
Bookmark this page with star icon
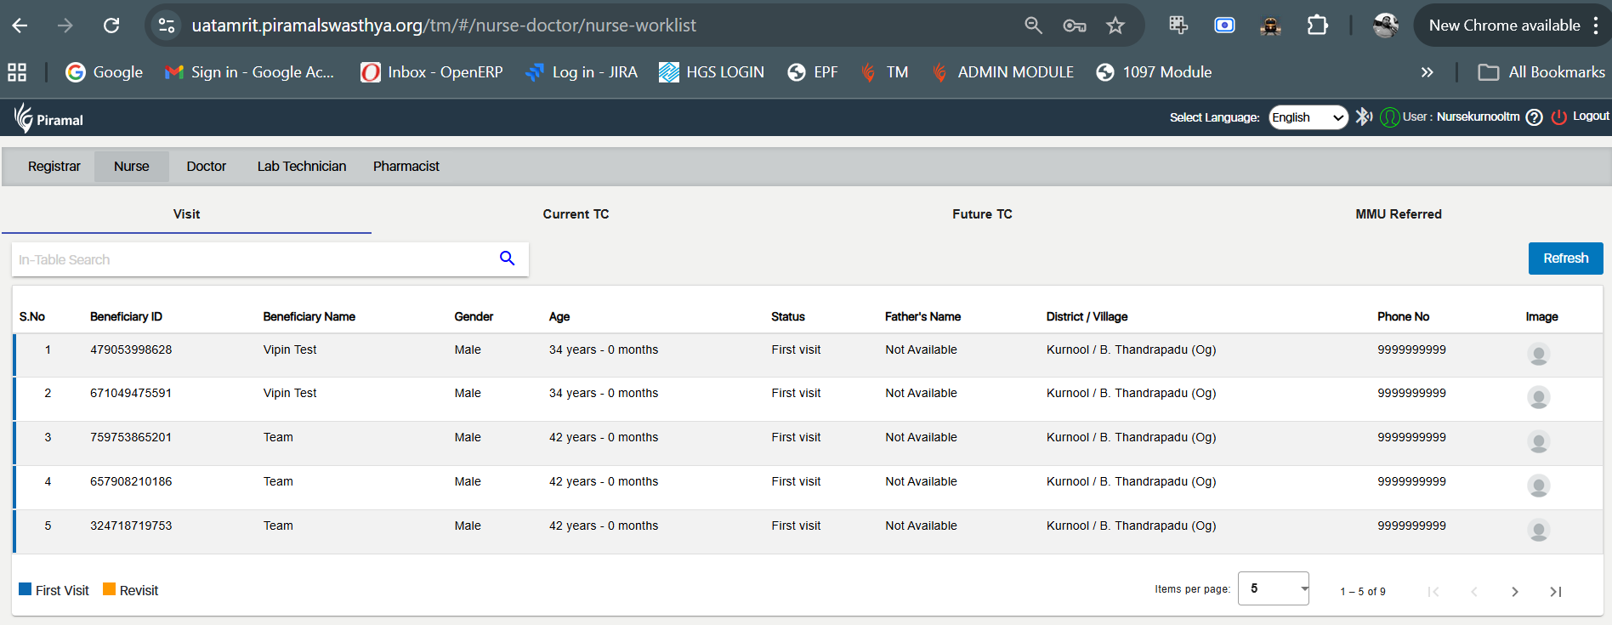pyautogui.click(x=1115, y=26)
